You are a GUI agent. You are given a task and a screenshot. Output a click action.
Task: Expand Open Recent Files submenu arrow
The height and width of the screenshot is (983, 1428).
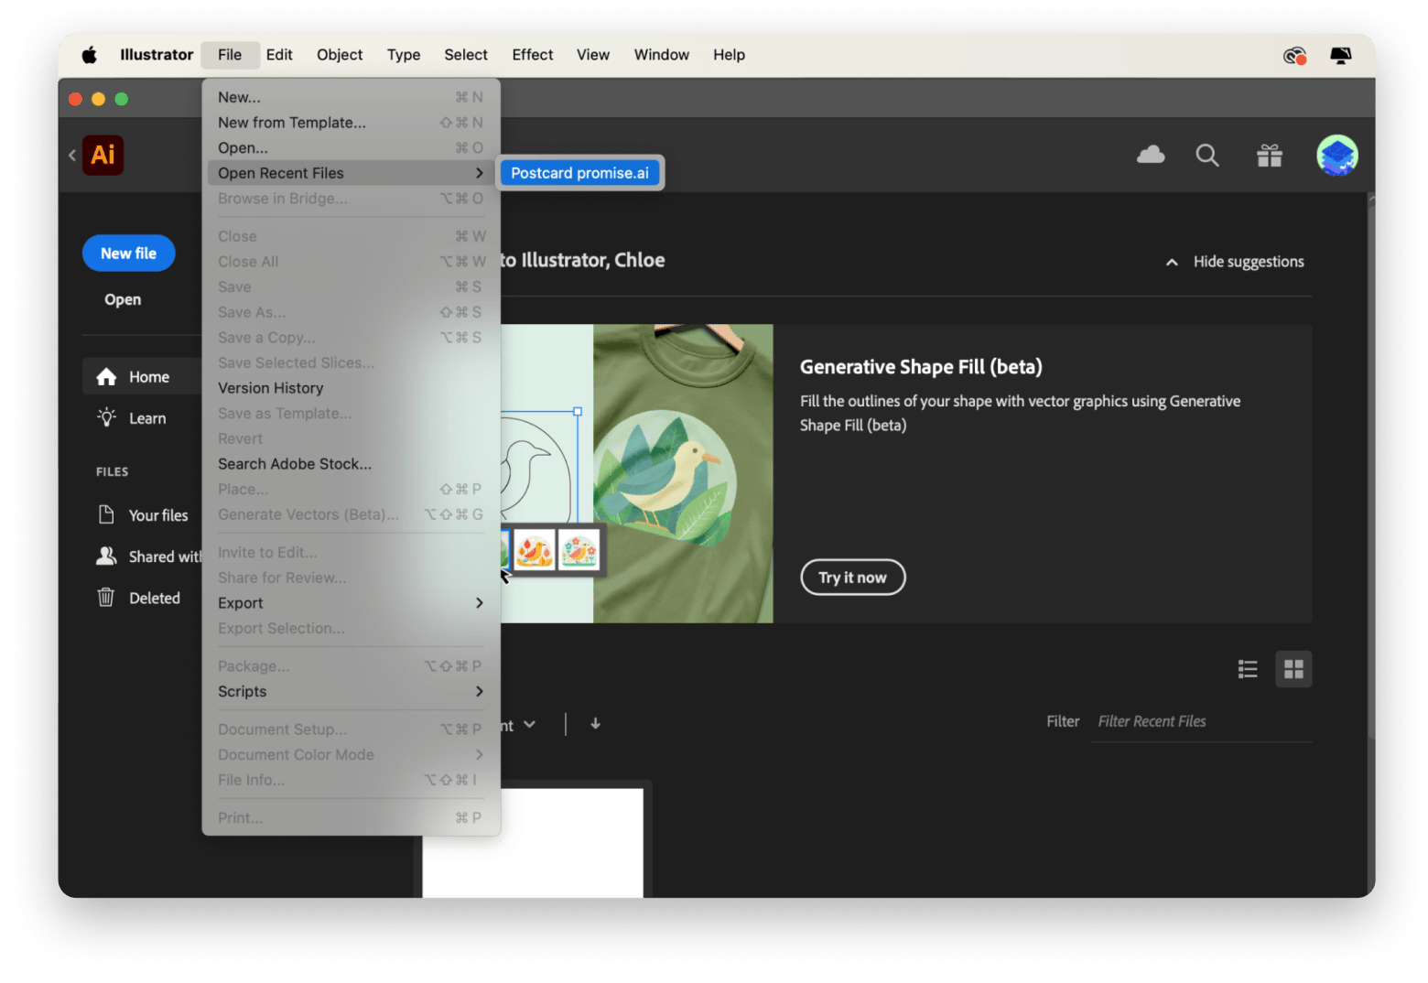(479, 173)
